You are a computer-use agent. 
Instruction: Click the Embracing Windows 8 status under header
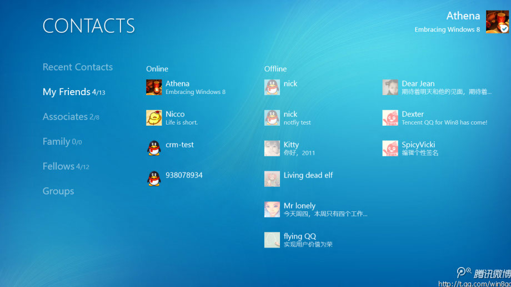click(447, 30)
